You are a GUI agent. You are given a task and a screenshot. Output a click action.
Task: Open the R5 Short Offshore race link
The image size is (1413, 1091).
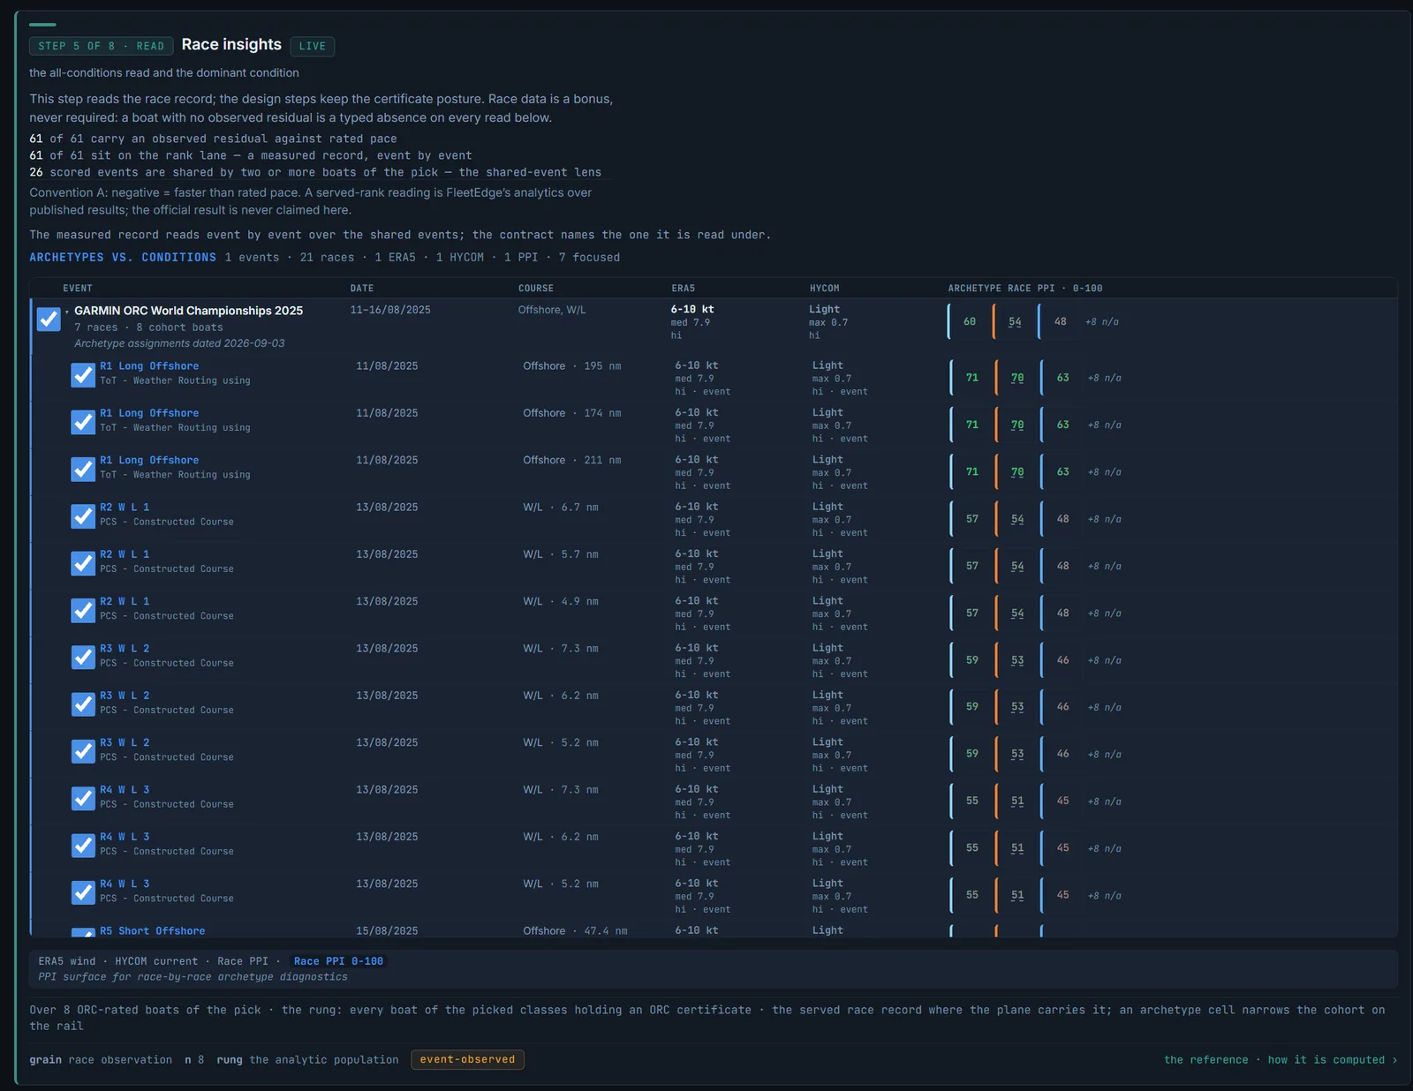click(152, 930)
